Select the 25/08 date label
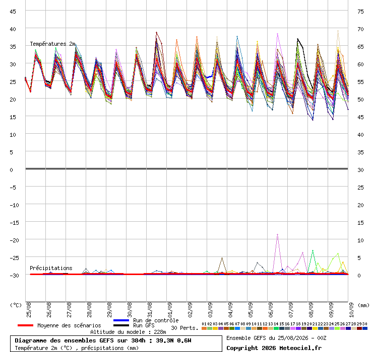Image resolution: width=373 pixels, height=352 pixels. click(29, 310)
